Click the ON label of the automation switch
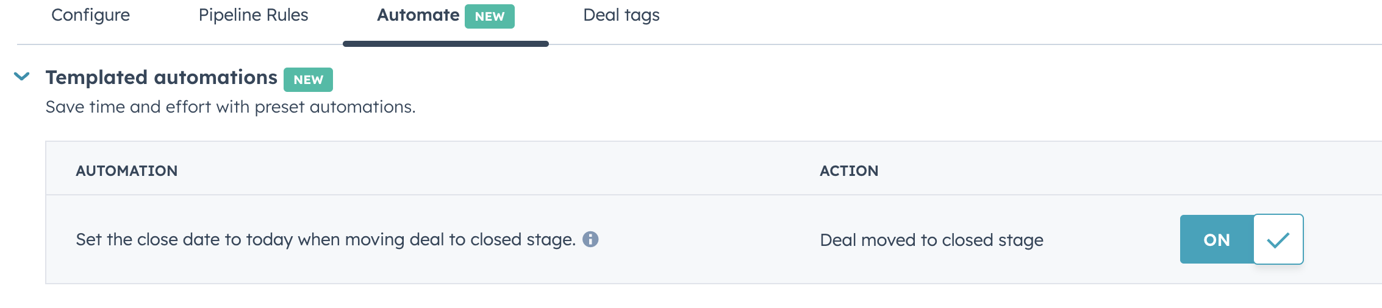Image resolution: width=1382 pixels, height=308 pixels. (x=1217, y=240)
